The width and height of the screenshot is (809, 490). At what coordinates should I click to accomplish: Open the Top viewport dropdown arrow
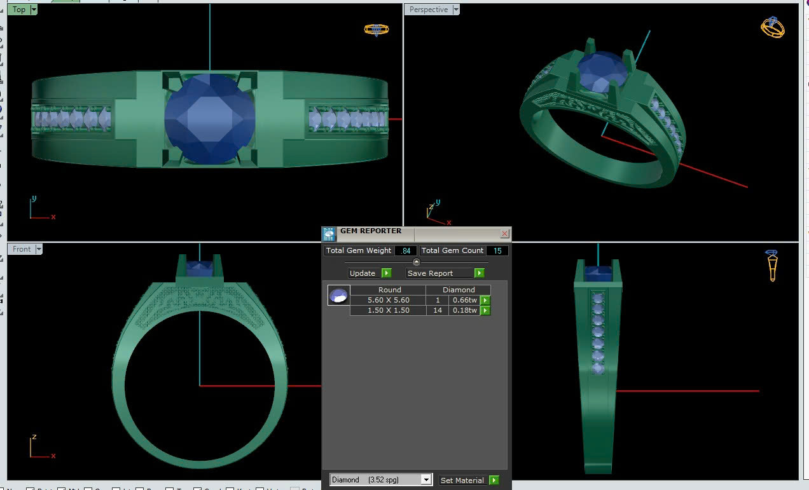[34, 10]
